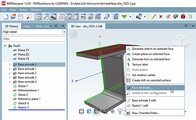The image size is (196, 120).
Task: Open the Extras menu
Action: pyautogui.click(x=23, y=10)
